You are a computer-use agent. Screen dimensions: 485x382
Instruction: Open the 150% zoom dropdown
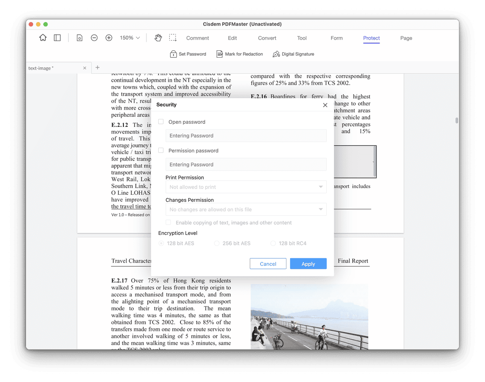(130, 38)
